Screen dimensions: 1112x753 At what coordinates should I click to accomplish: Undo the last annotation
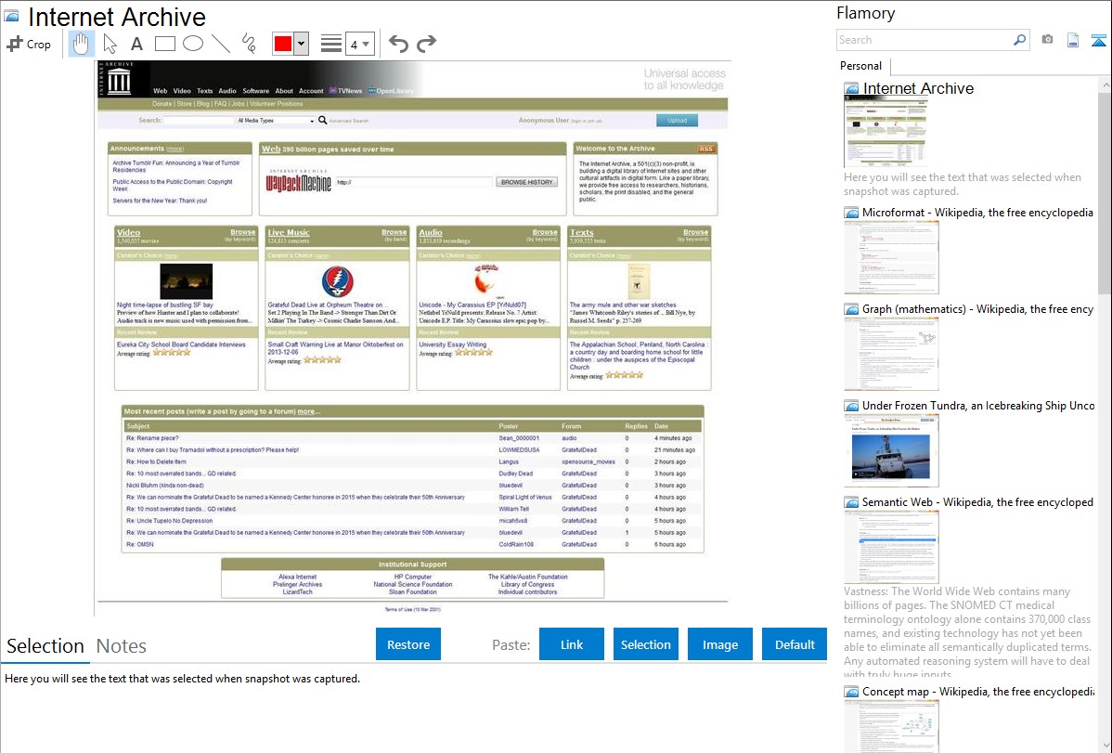[x=398, y=44]
